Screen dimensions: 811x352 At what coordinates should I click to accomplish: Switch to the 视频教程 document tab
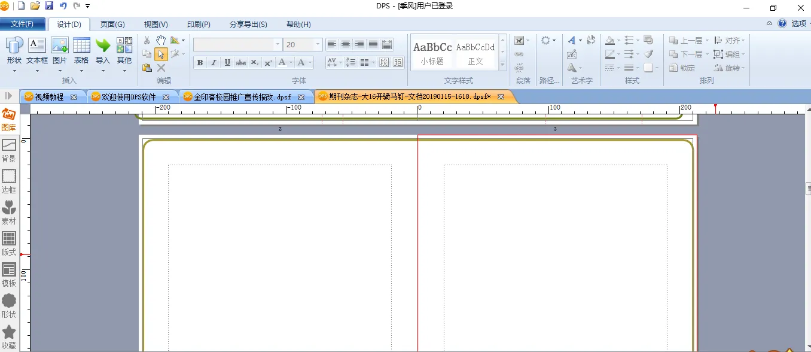(49, 97)
